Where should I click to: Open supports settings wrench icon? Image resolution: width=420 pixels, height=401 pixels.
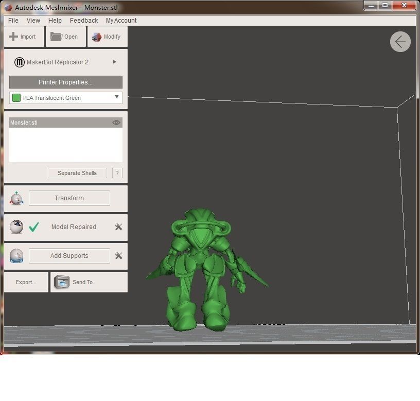pos(118,256)
